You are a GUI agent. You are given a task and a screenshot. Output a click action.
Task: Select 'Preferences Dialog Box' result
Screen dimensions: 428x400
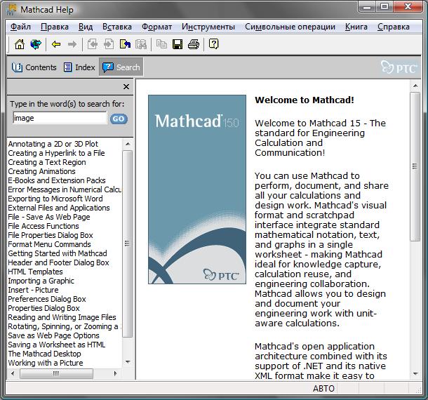[47, 299]
